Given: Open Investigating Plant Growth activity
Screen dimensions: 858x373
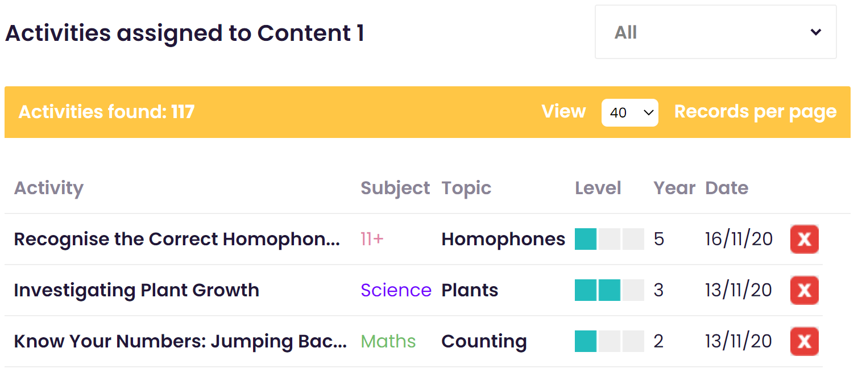Looking at the screenshot, I should click(136, 290).
